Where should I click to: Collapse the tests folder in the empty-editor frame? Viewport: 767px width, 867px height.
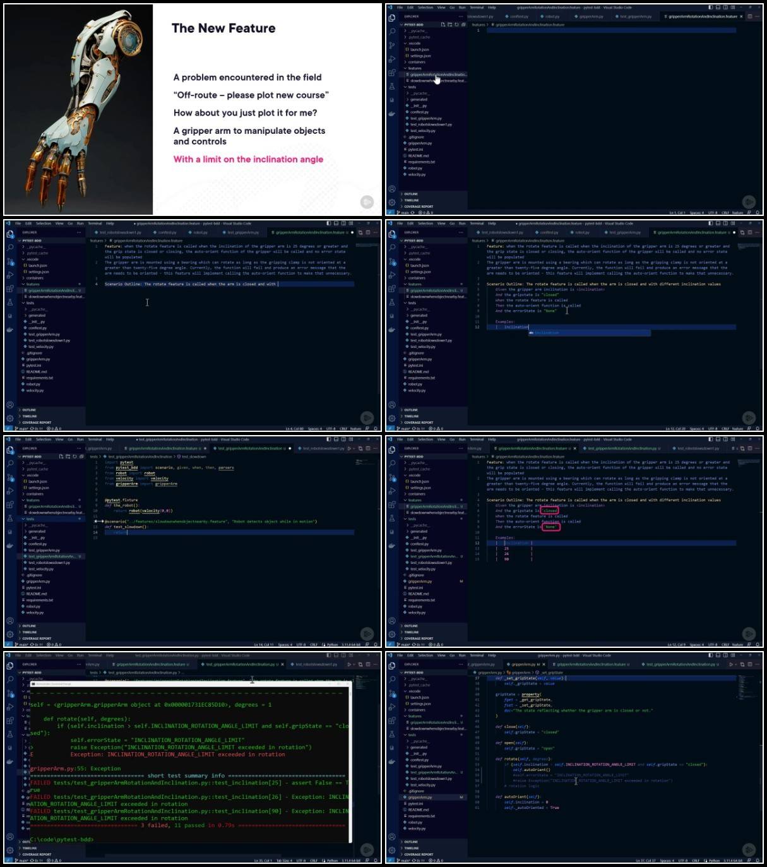pyautogui.click(x=411, y=87)
